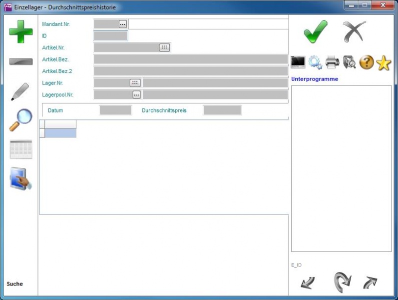Click the green plus add-record icon
The height and width of the screenshot is (300, 398).
click(21, 31)
